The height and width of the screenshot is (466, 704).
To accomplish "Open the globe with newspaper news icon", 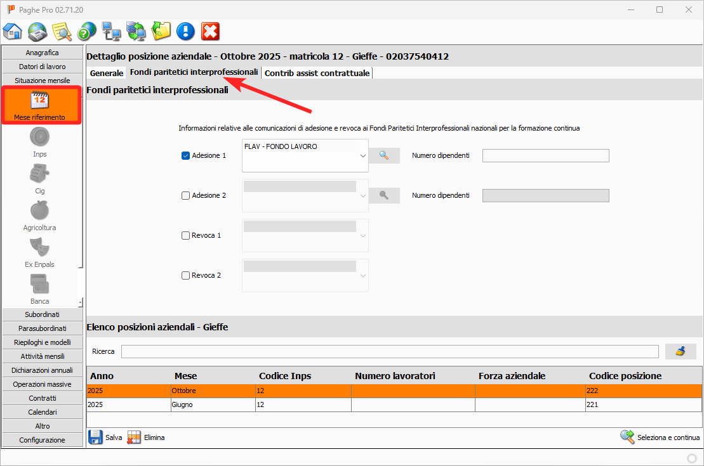I will pos(37,31).
